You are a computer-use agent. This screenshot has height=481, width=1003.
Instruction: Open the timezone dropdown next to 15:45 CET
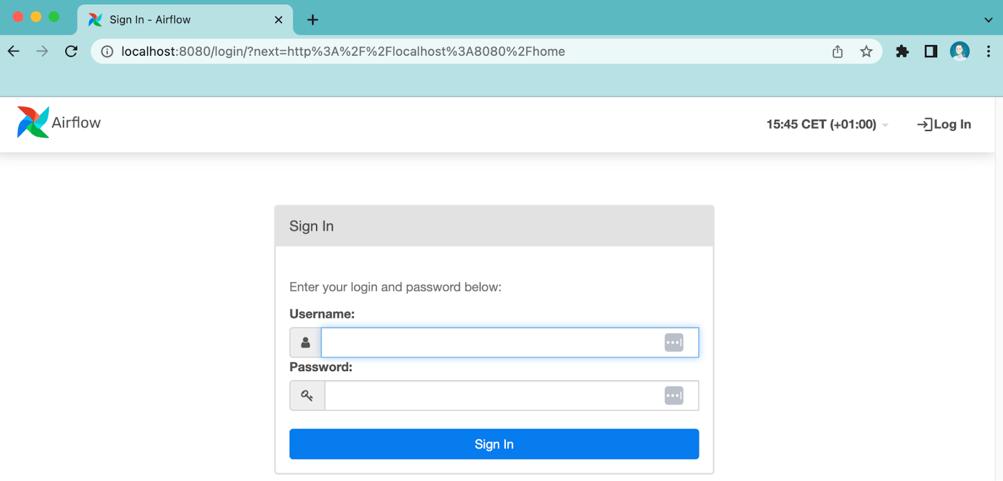click(885, 124)
